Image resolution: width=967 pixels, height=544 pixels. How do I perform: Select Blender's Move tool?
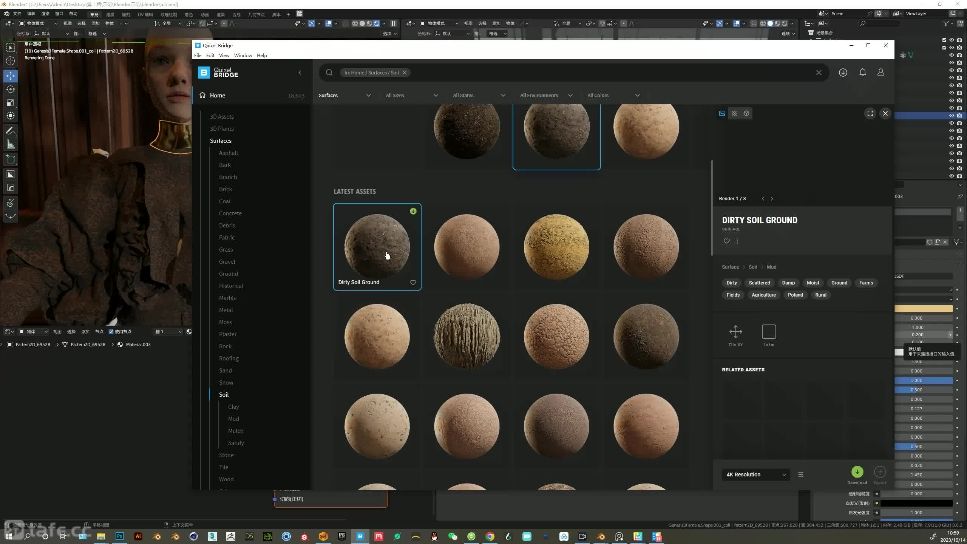11,76
